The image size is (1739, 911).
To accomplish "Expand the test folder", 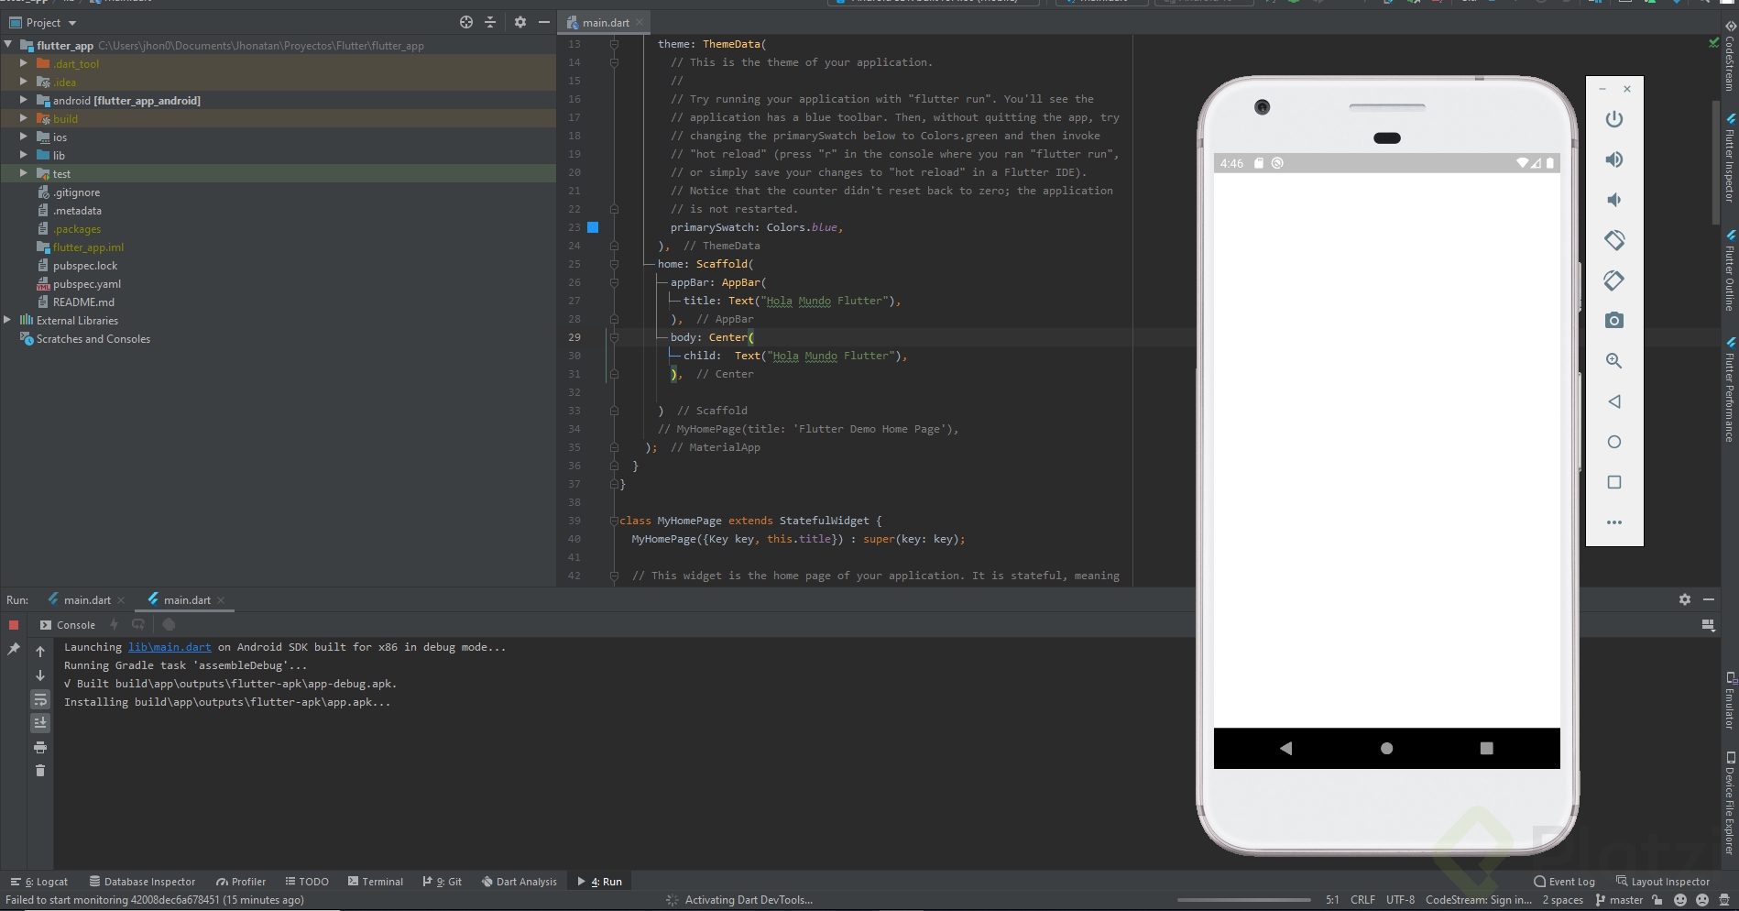I will coord(24,173).
